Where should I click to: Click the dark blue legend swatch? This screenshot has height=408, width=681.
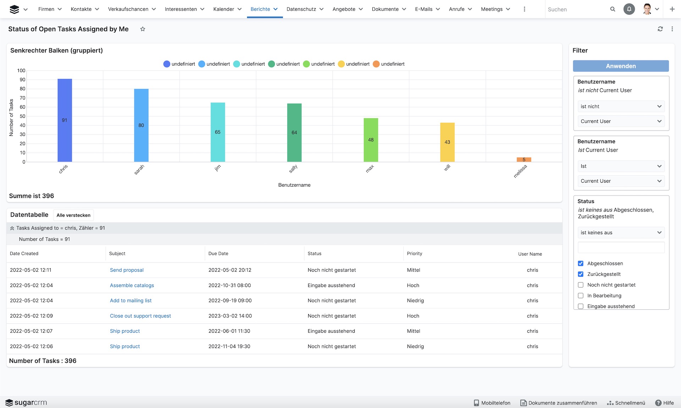tap(167, 64)
